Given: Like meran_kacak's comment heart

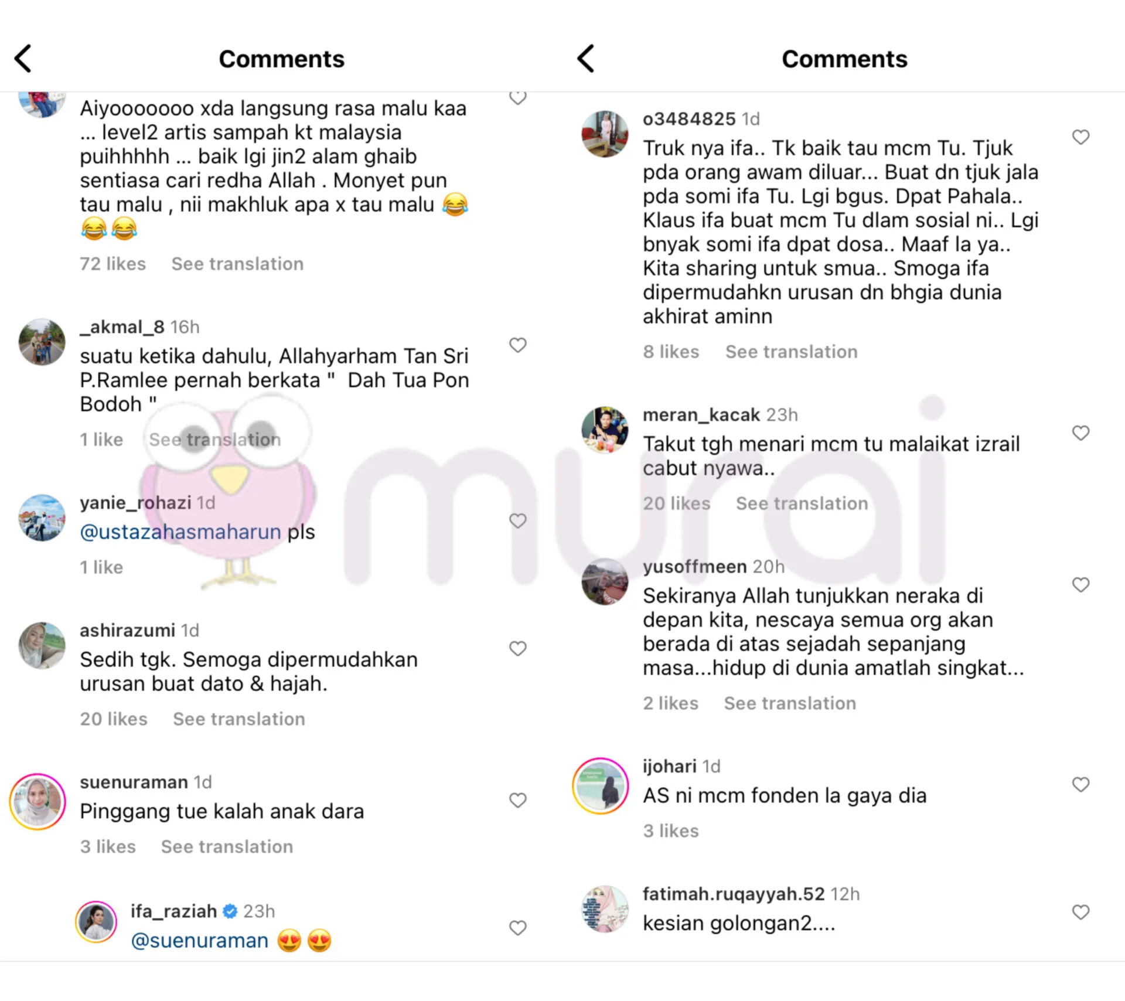Looking at the screenshot, I should (x=1080, y=433).
